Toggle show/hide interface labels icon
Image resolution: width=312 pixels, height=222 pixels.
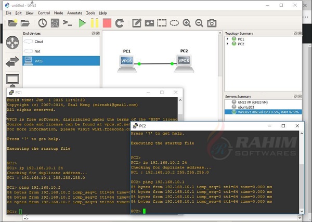(x=55, y=23)
